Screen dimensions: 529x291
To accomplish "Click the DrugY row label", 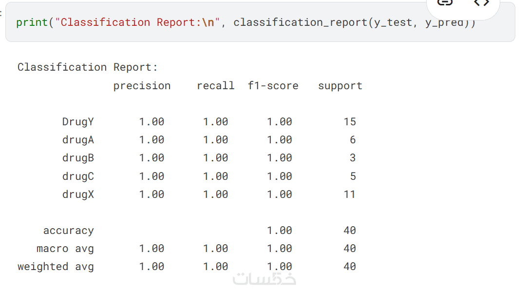I will (x=78, y=122).
